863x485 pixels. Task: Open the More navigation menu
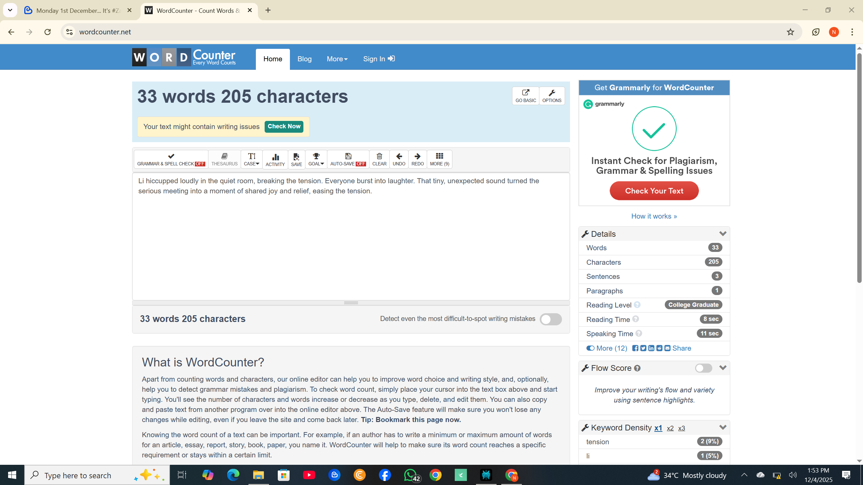(337, 59)
